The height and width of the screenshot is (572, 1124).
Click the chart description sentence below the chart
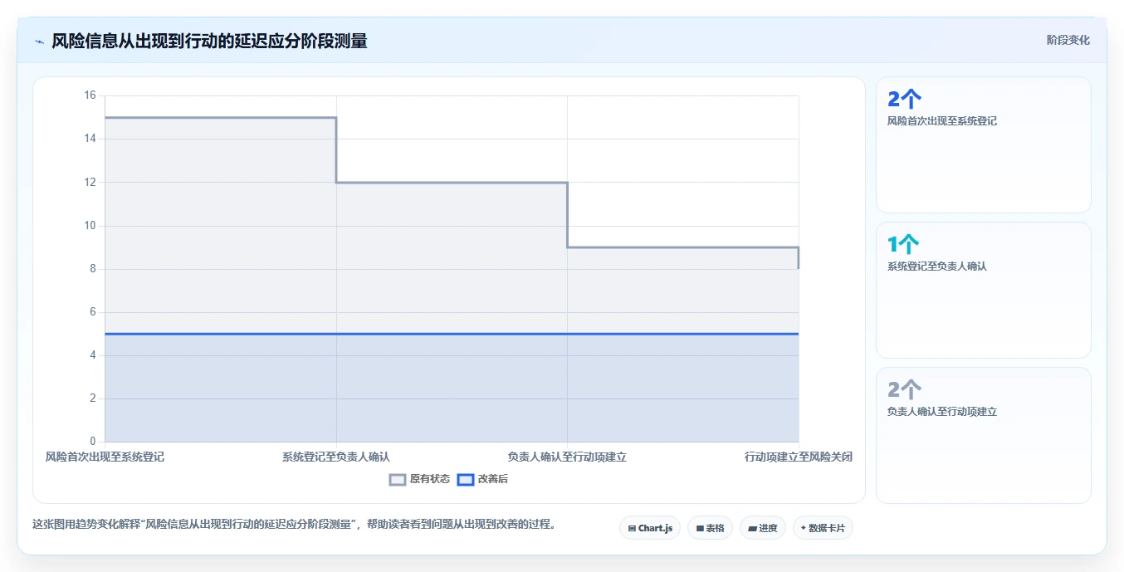click(x=294, y=524)
